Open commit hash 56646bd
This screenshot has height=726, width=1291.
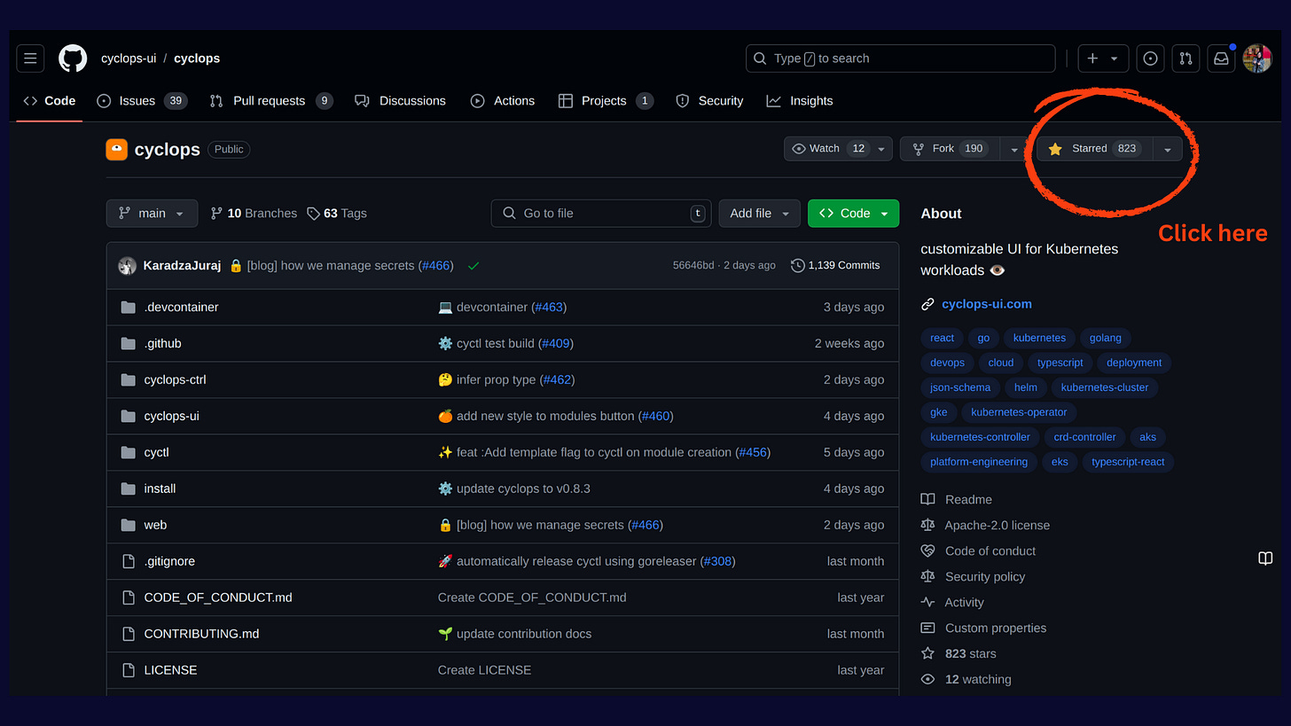pyautogui.click(x=693, y=265)
